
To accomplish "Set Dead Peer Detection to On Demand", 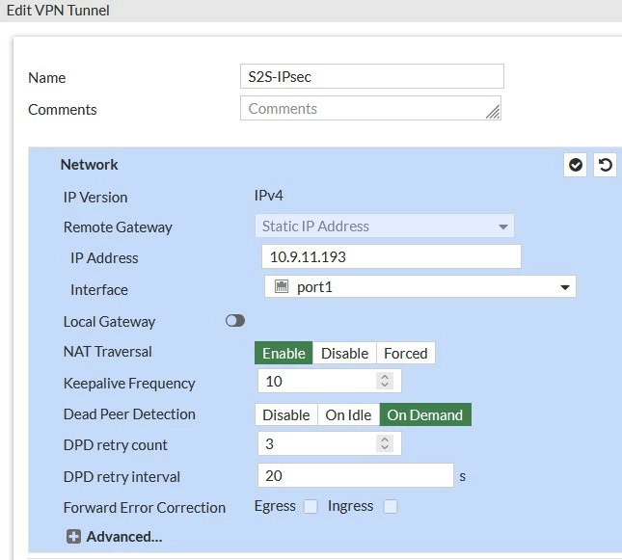I will [x=425, y=414].
